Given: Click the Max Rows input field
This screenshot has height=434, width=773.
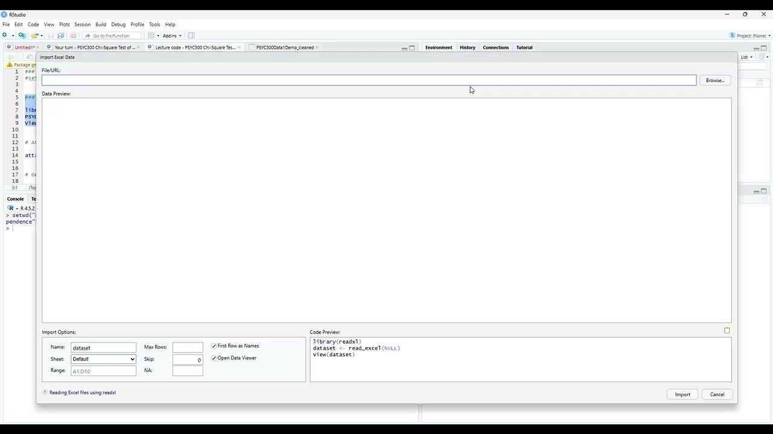Looking at the screenshot, I should click(188, 348).
